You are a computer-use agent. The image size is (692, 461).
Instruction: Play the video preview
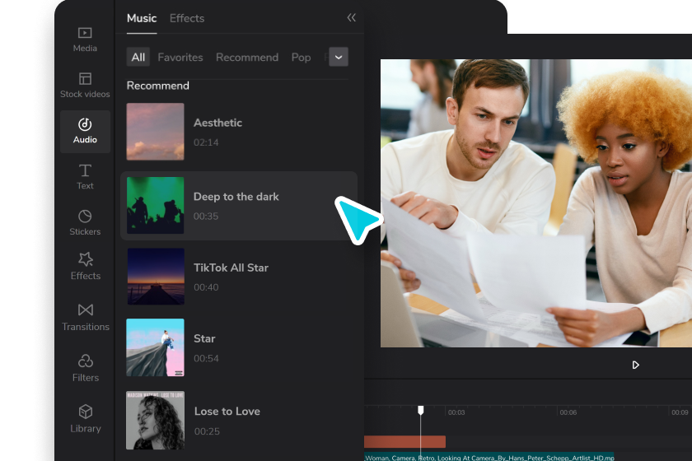635,365
